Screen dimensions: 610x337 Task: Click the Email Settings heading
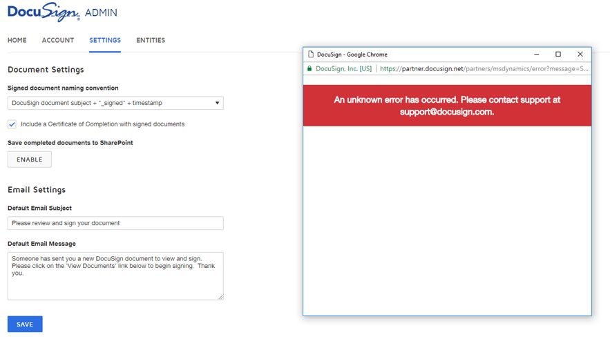click(x=37, y=190)
